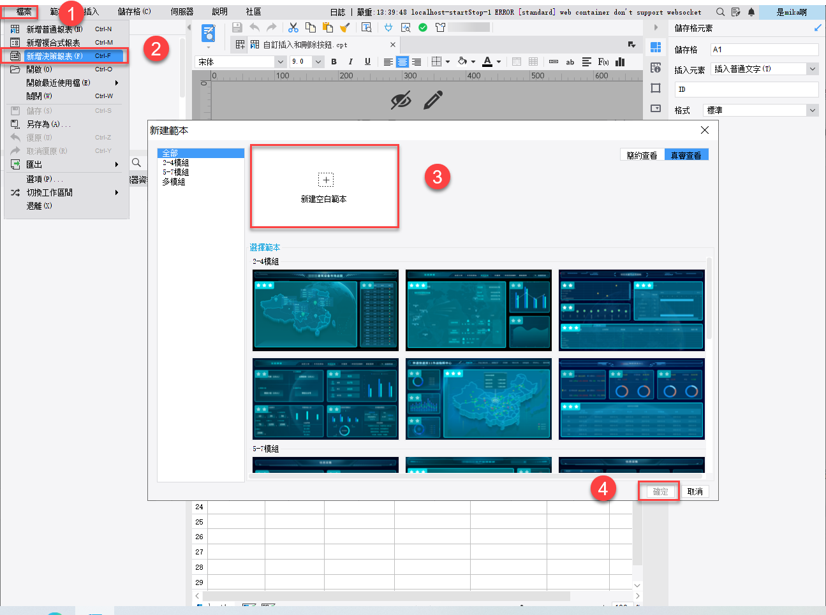
Task: Open the square floating element panel icon
Action: click(x=656, y=88)
